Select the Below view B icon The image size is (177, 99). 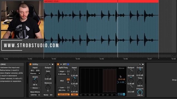pos(121,94)
